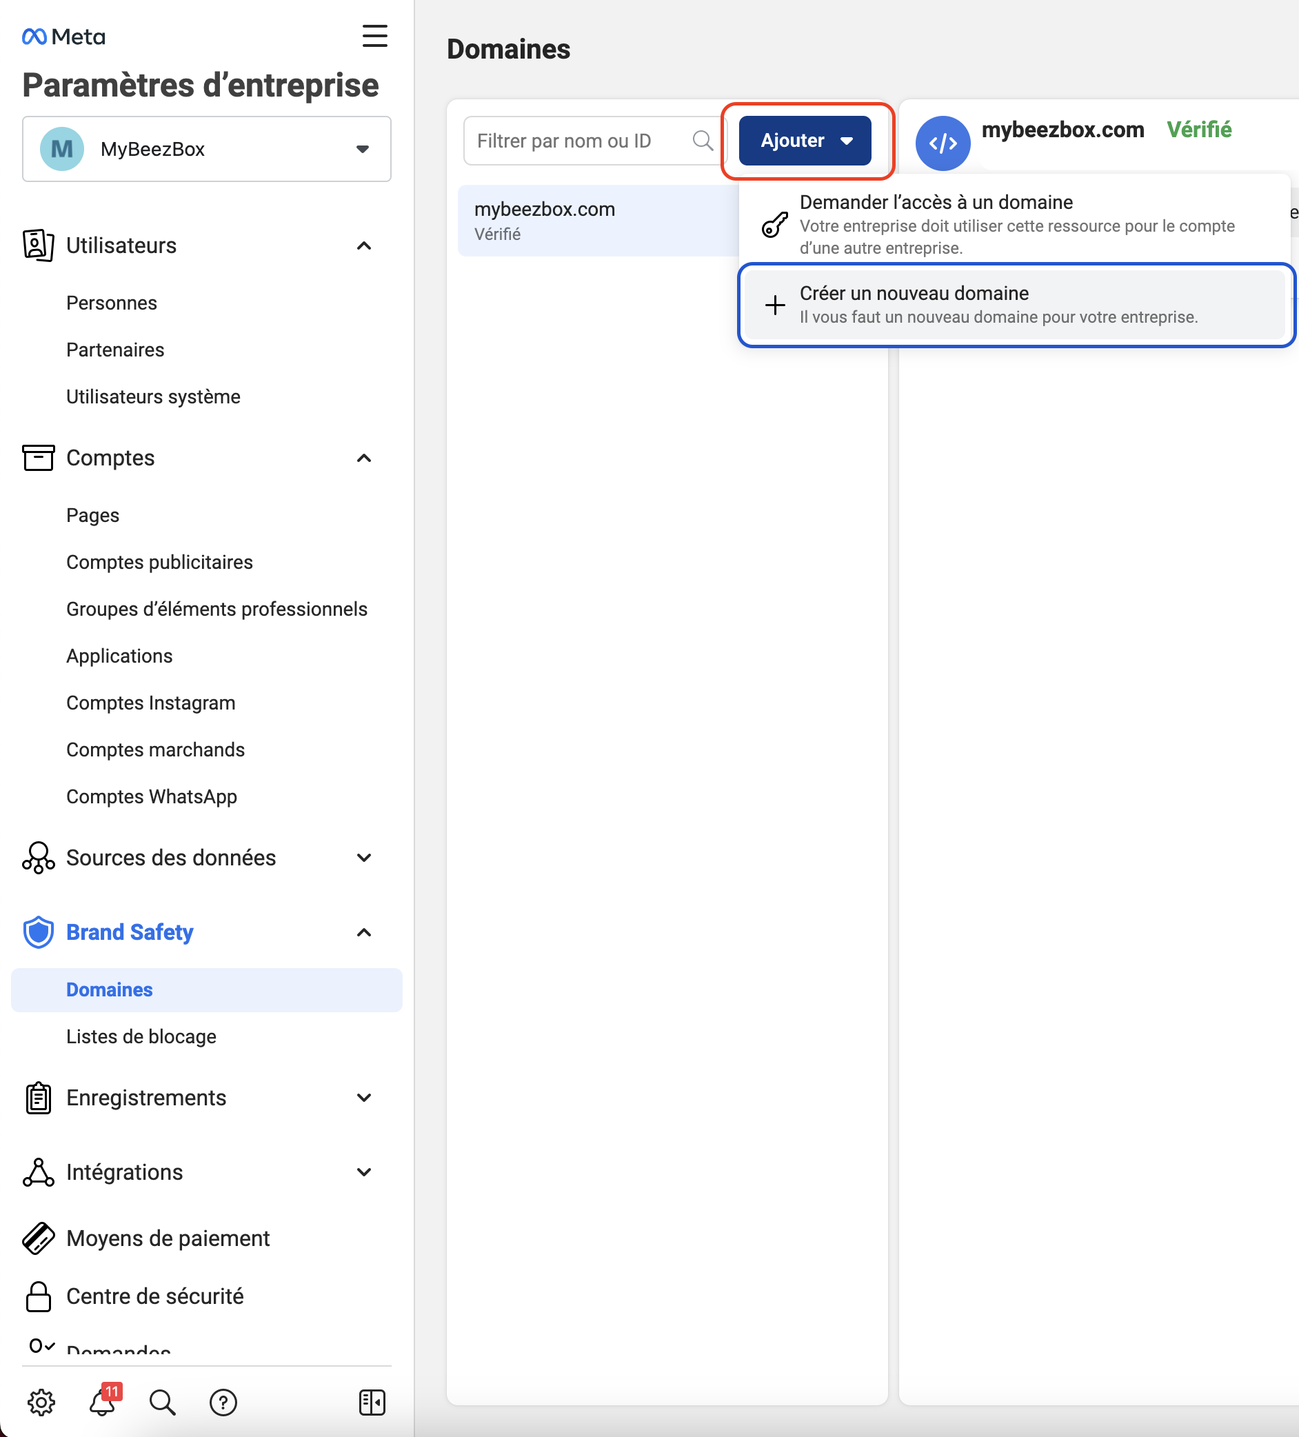The image size is (1299, 1437).
Task: Select Demander l'accès à un domaine
Action: pyautogui.click(x=1015, y=224)
